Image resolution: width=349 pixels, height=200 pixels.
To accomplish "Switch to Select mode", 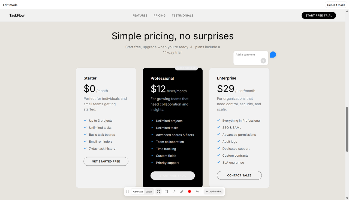I will click(x=149, y=192).
